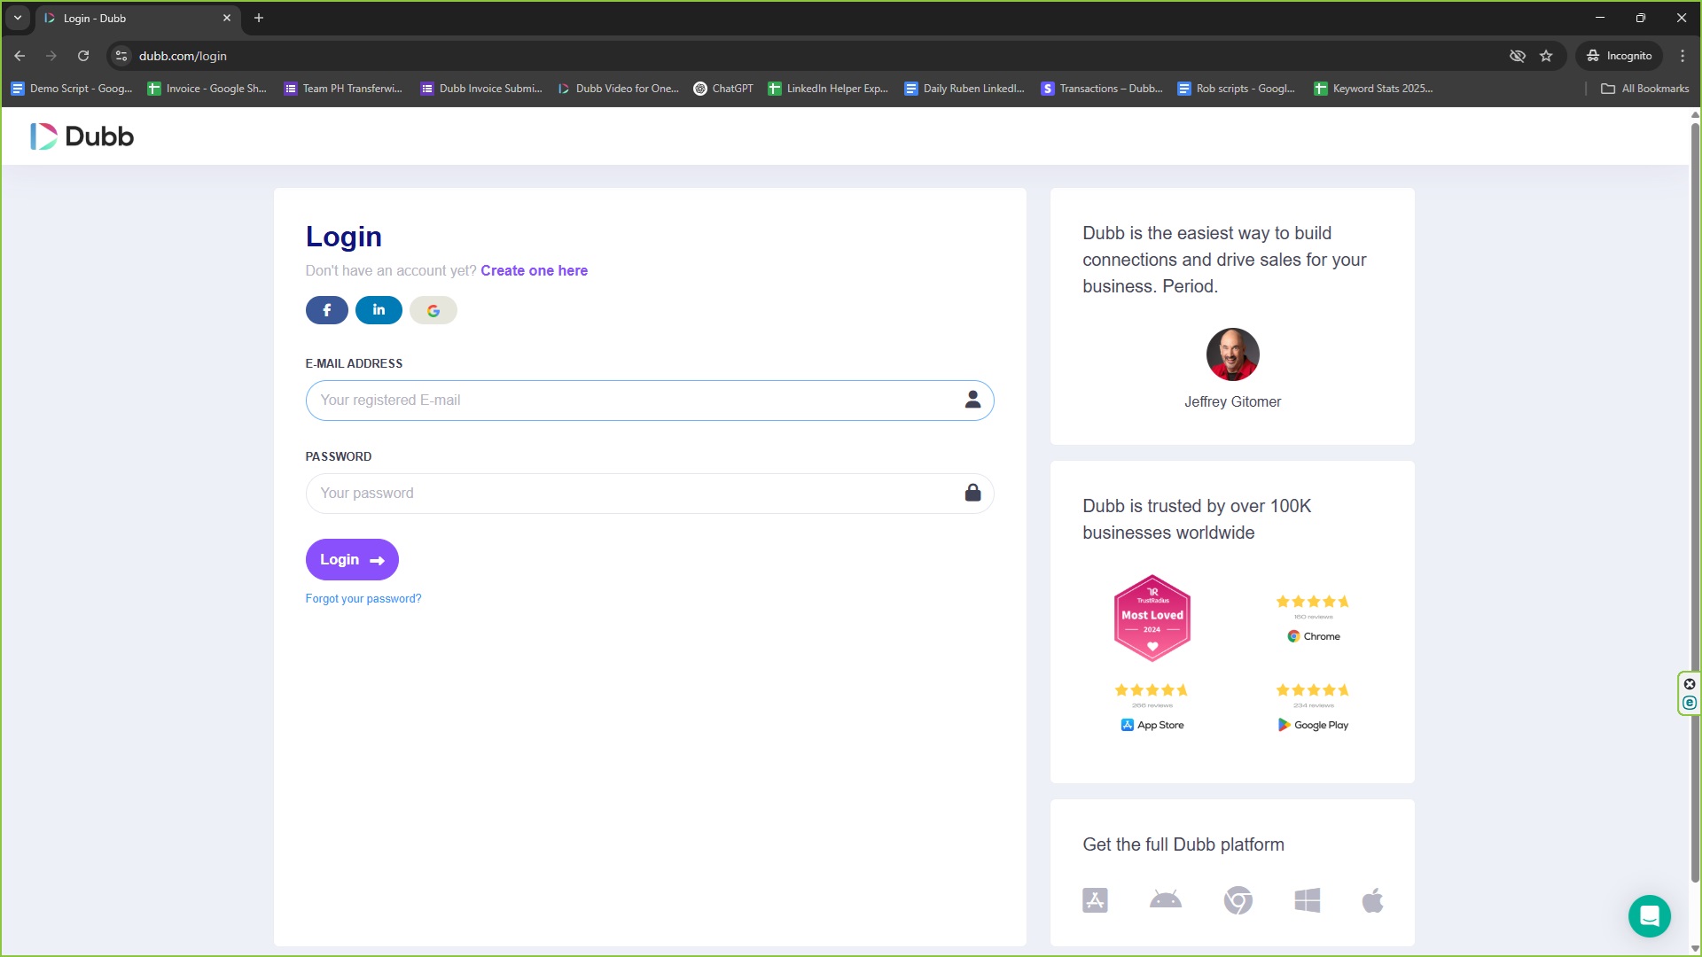Open the App Store platform icon
Viewport: 1702px width, 957px height.
pyautogui.click(x=1095, y=900)
